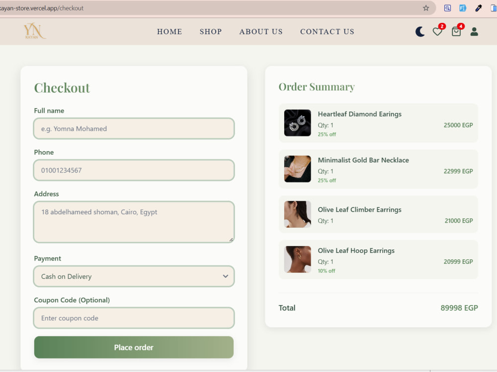
Task: Focus the Full name input field
Action: (134, 128)
